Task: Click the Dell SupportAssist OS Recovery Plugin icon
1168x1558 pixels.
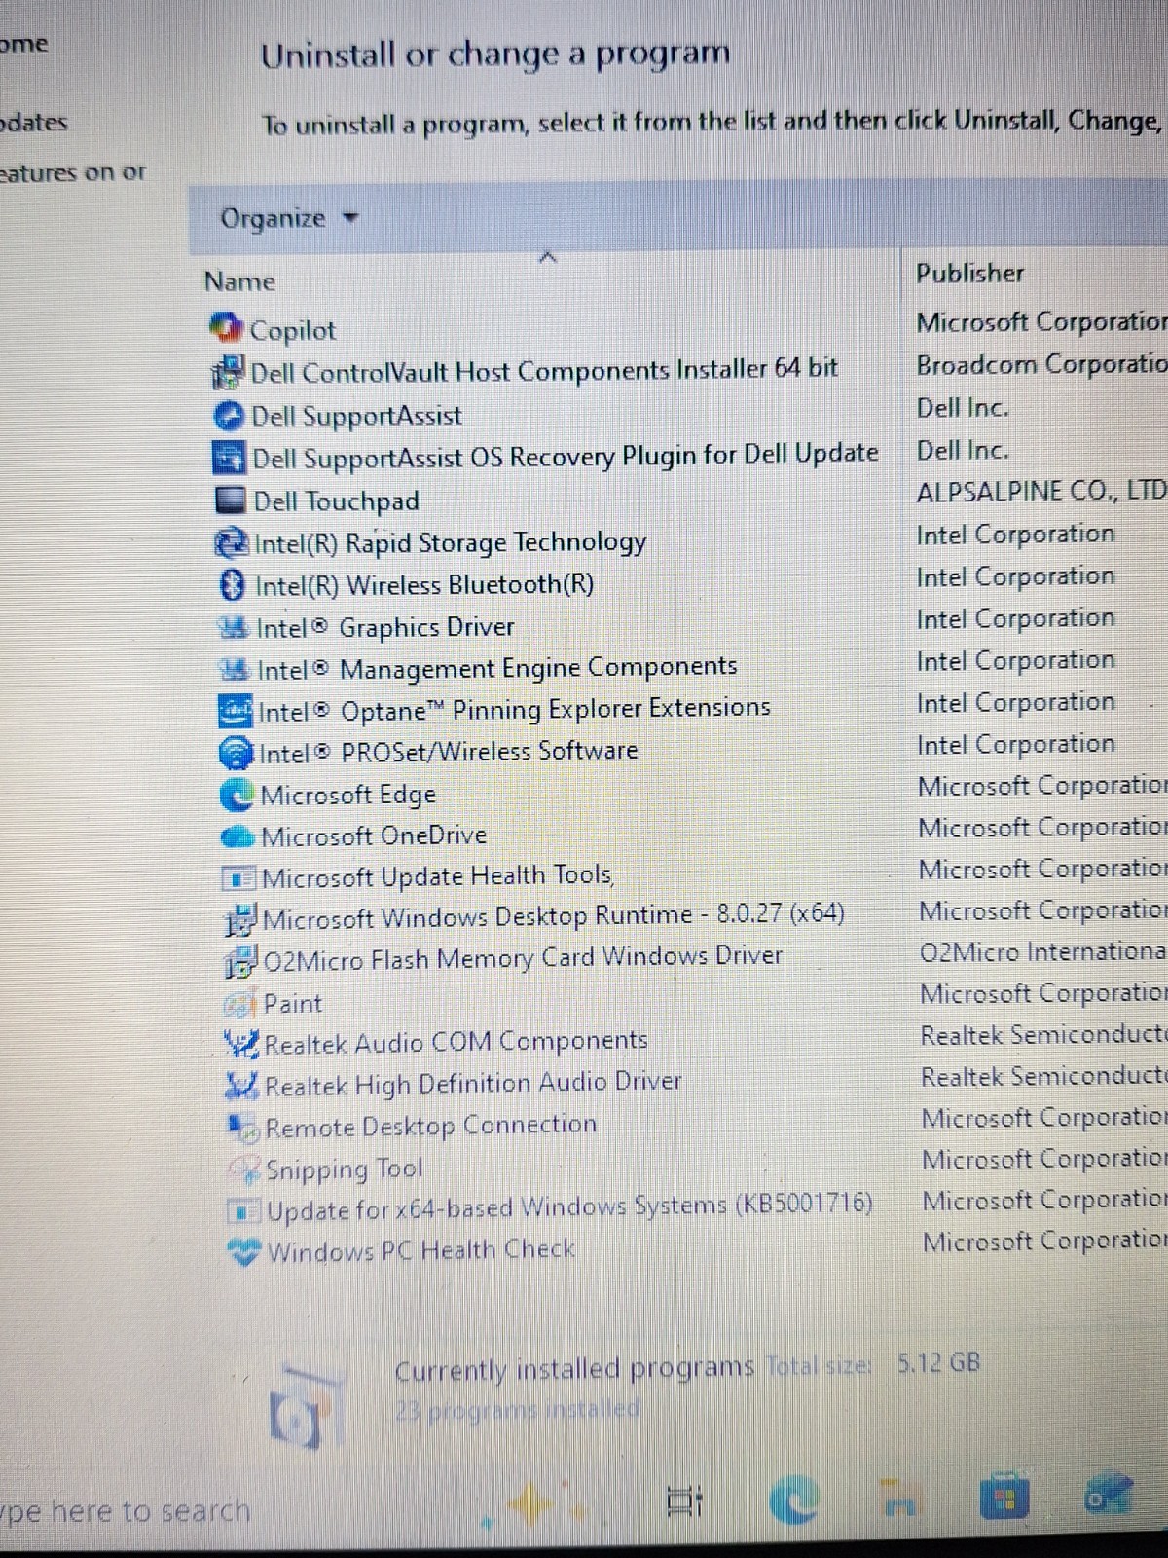Action: click(230, 458)
